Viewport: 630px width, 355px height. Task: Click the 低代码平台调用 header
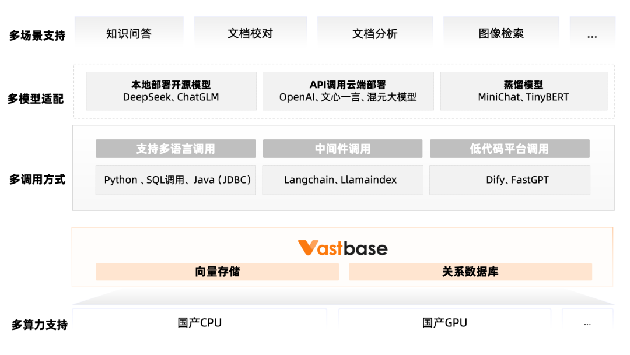(x=509, y=149)
